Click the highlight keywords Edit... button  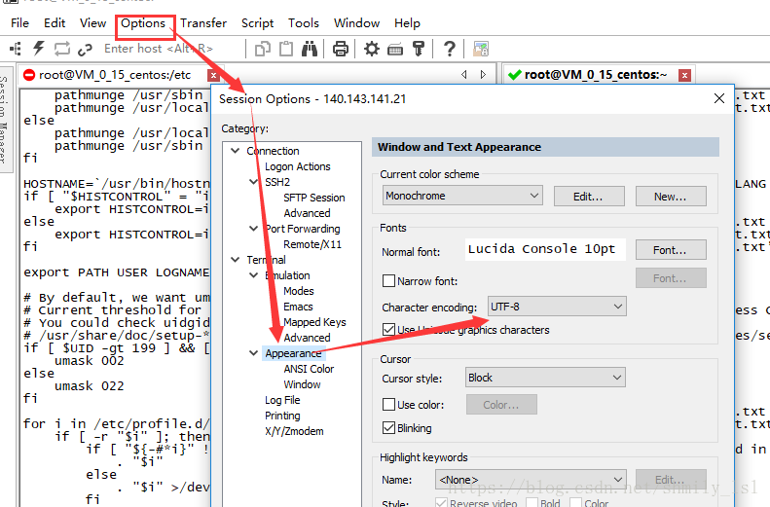pos(671,480)
